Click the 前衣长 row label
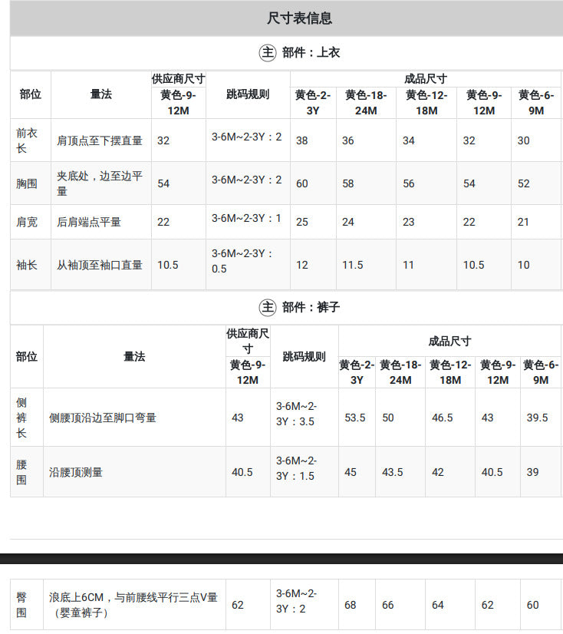Viewport: 563px width, 634px height. [x=27, y=140]
